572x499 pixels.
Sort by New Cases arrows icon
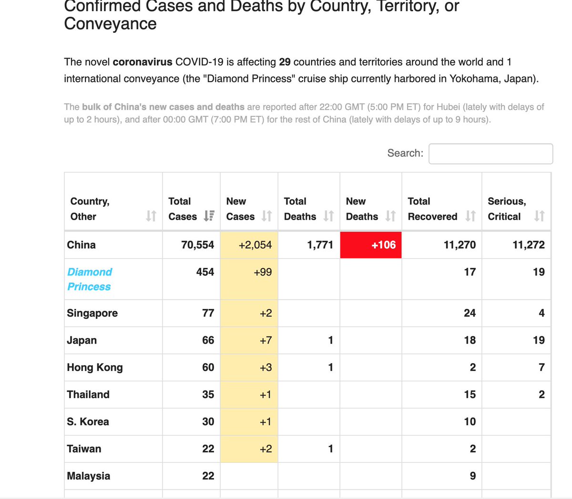pos(266,216)
